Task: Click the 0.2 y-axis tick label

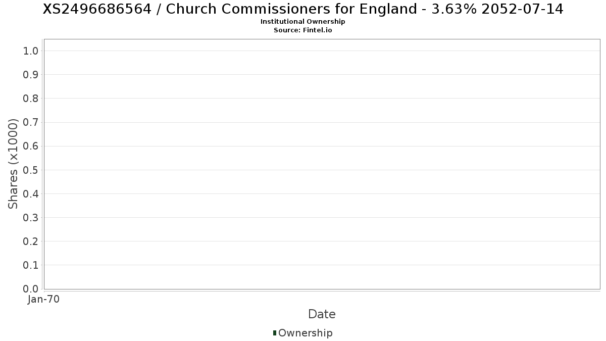Action: 31,241
